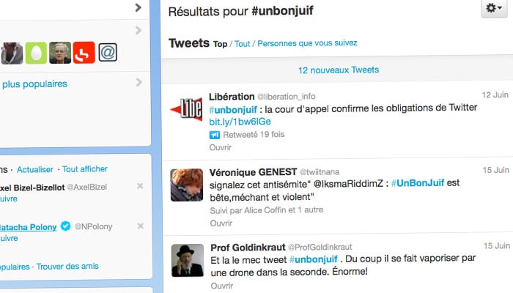This screenshot has height=293, width=513.
Task: Open Libération's profile picture
Action: 186,109
